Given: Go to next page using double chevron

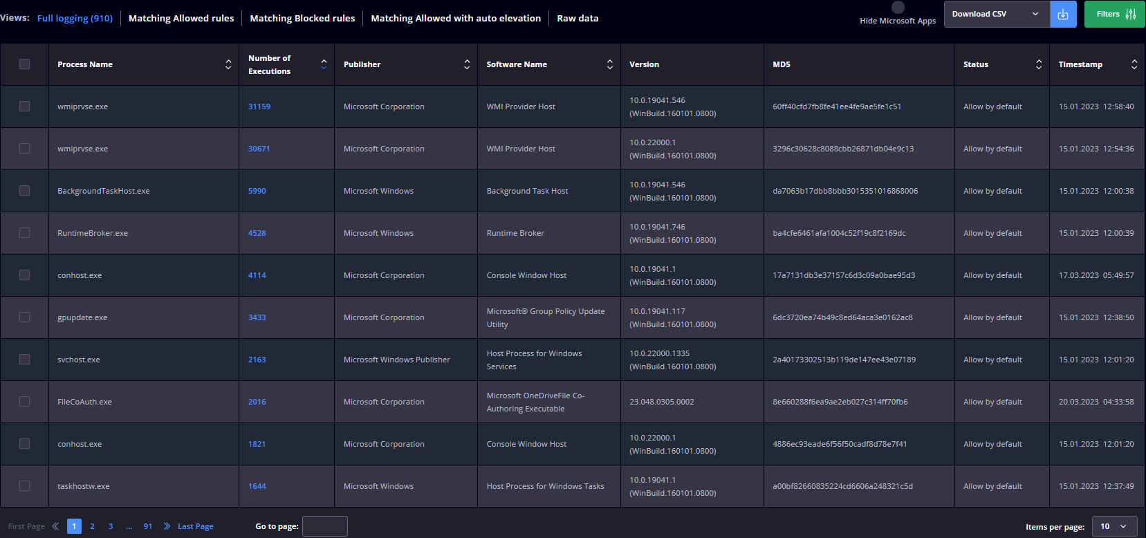Looking at the screenshot, I should (167, 526).
